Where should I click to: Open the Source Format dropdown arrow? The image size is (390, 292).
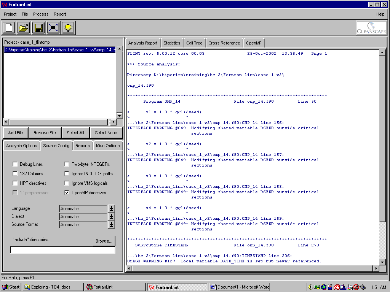pos(112,224)
